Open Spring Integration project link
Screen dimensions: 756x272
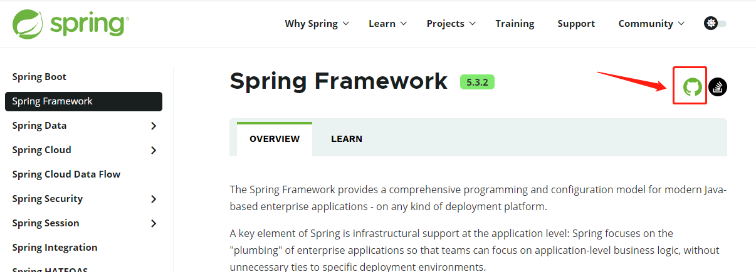pos(55,248)
